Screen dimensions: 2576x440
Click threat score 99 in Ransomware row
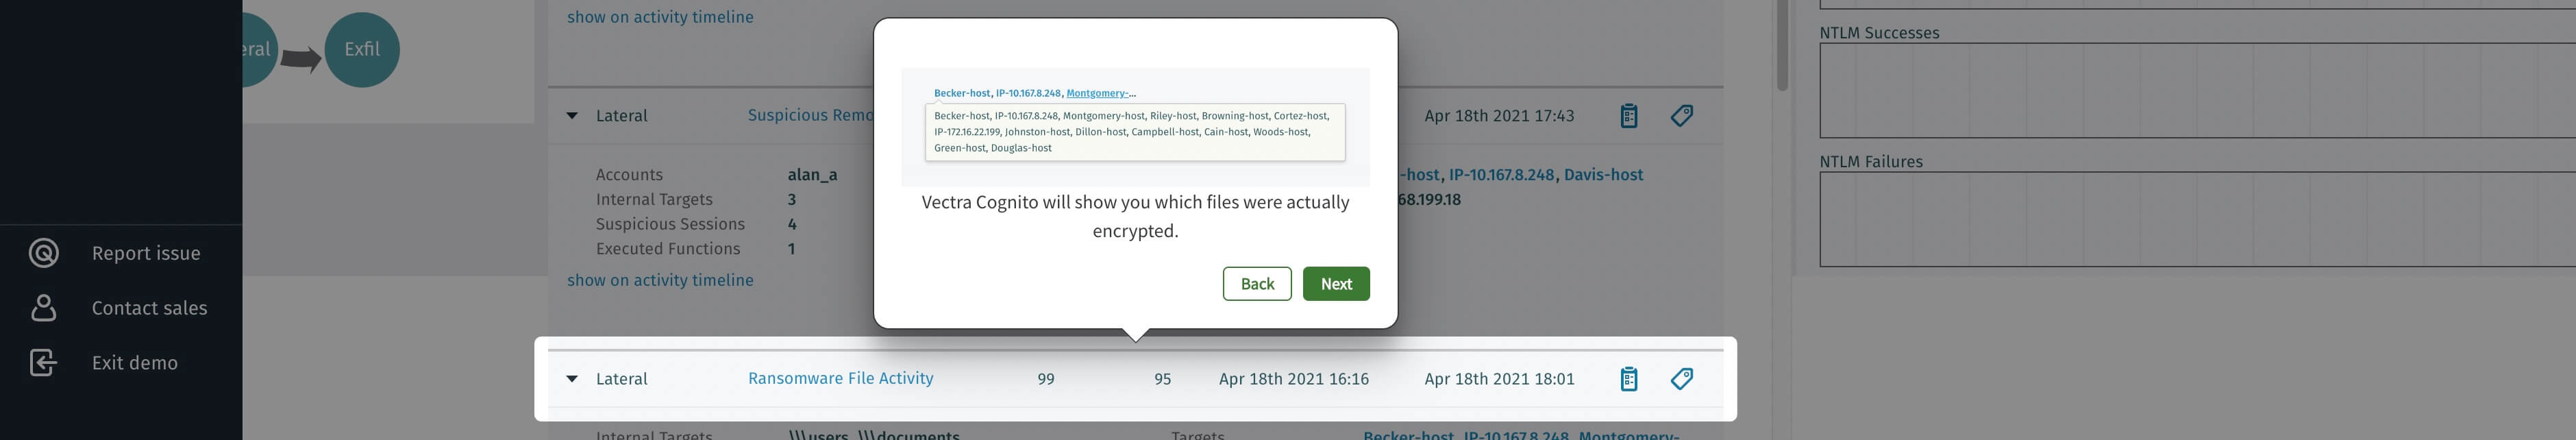(x=1046, y=379)
